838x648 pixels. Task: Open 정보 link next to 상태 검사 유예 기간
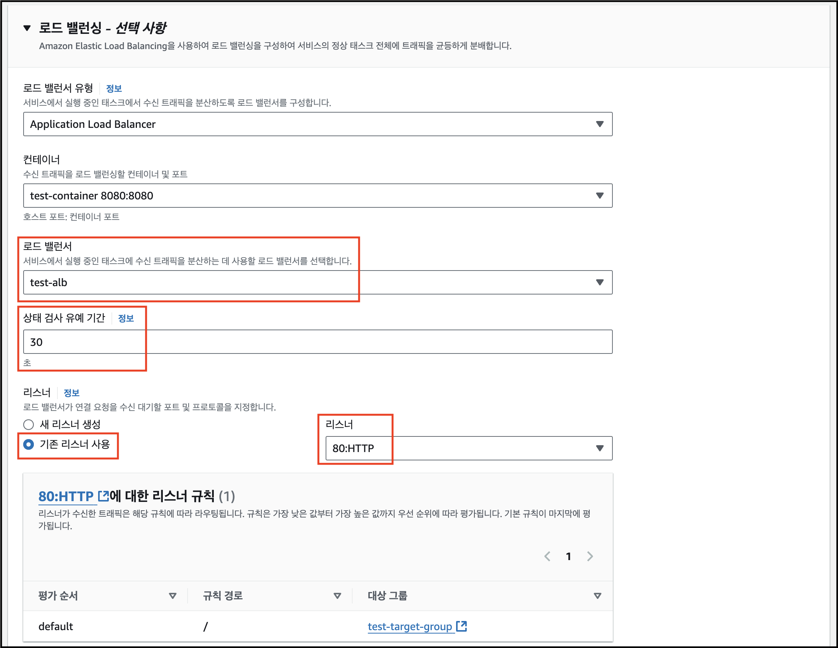[126, 318]
